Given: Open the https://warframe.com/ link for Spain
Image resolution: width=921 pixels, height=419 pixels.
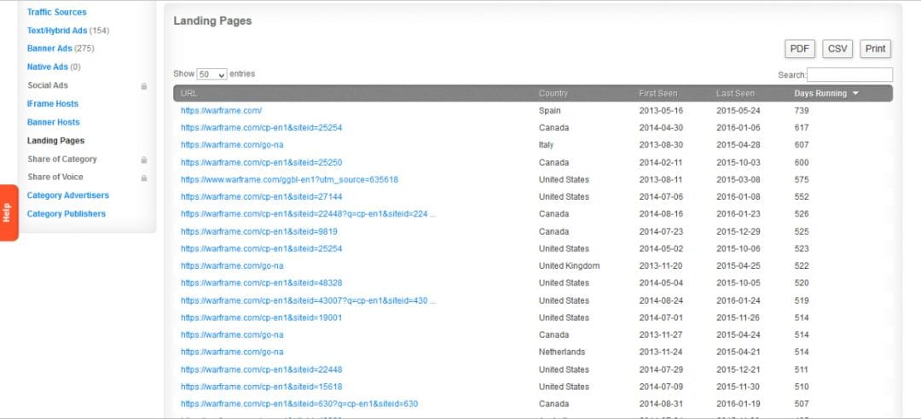Looking at the screenshot, I should pos(222,110).
